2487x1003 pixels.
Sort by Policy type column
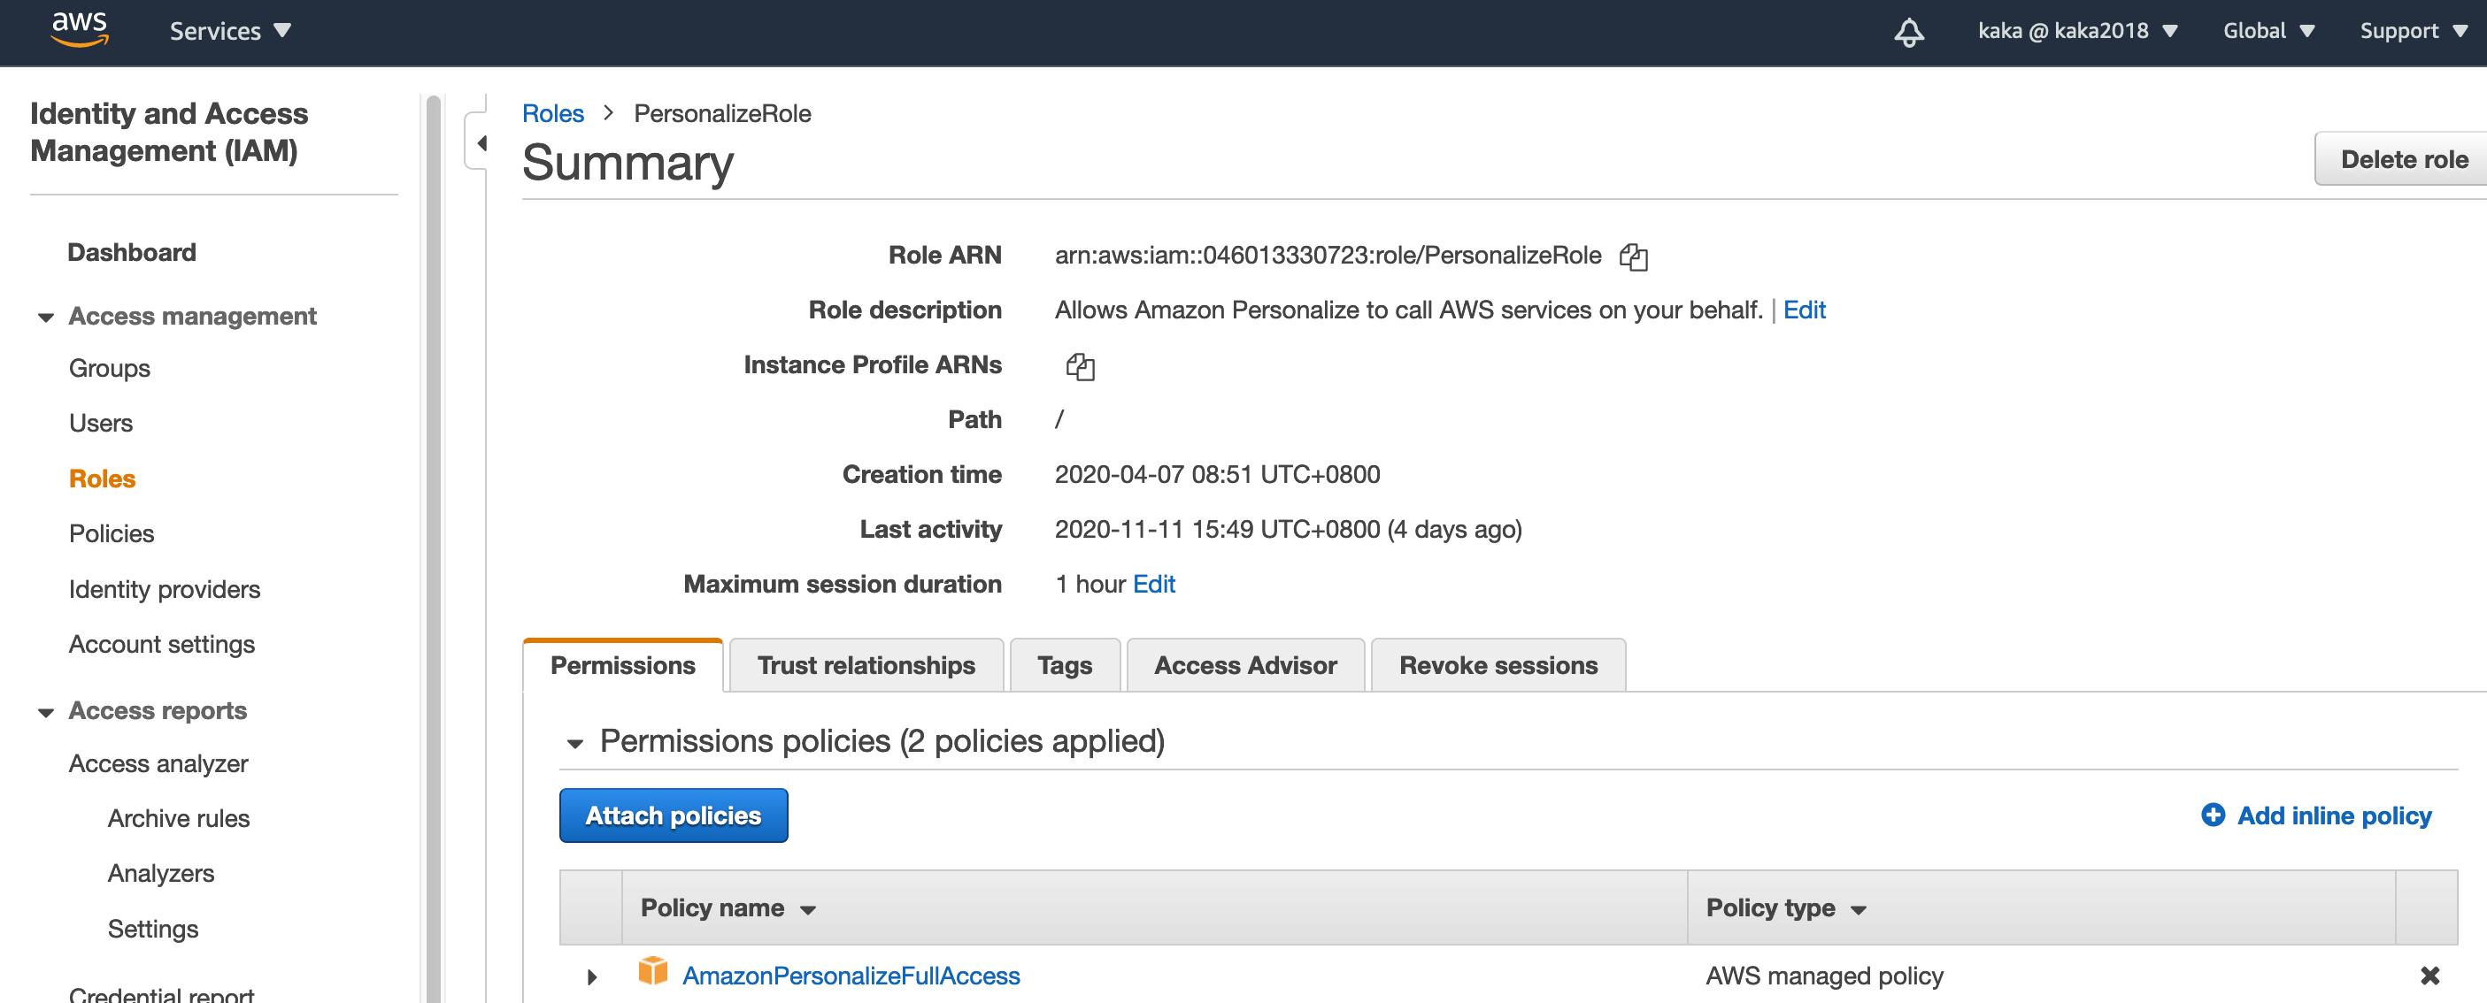[1785, 907]
